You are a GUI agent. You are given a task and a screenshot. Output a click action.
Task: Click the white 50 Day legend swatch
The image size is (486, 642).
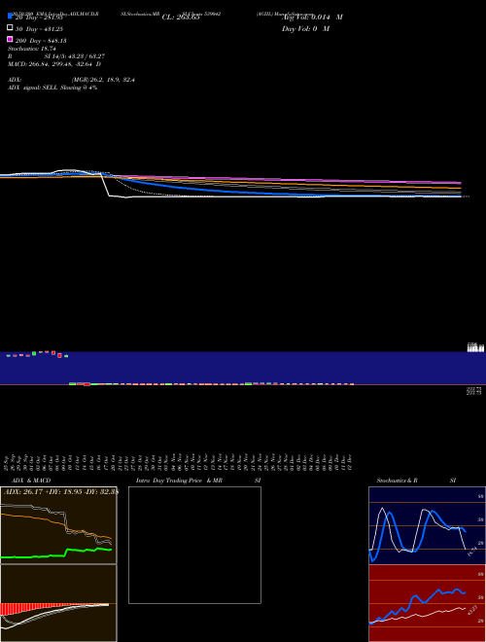10,28
